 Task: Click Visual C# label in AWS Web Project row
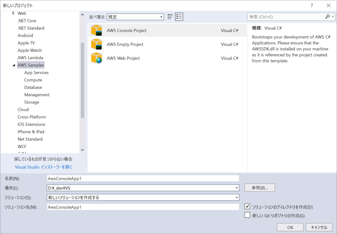pyautogui.click(x=229, y=58)
